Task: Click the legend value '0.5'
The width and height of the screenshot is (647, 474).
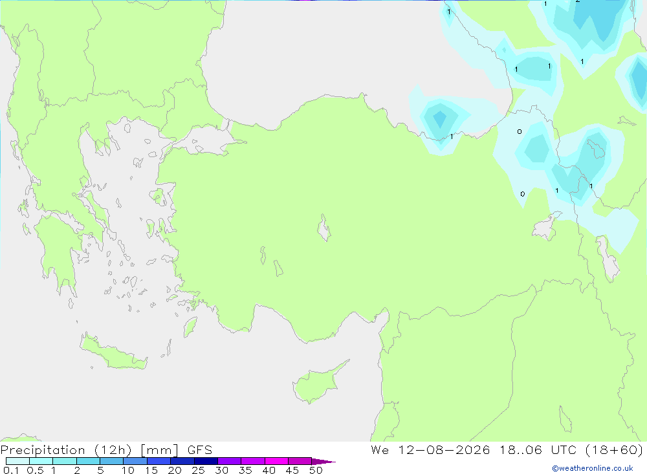Action: coord(35,470)
